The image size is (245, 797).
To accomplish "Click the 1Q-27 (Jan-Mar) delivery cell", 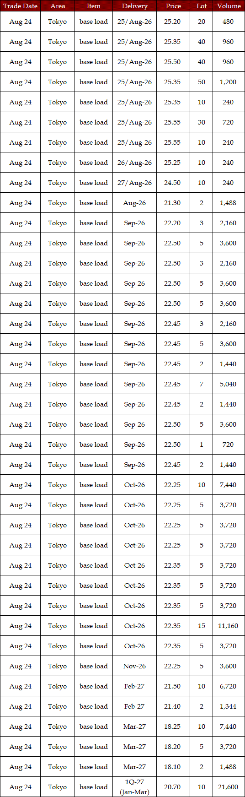I will (x=134, y=787).
